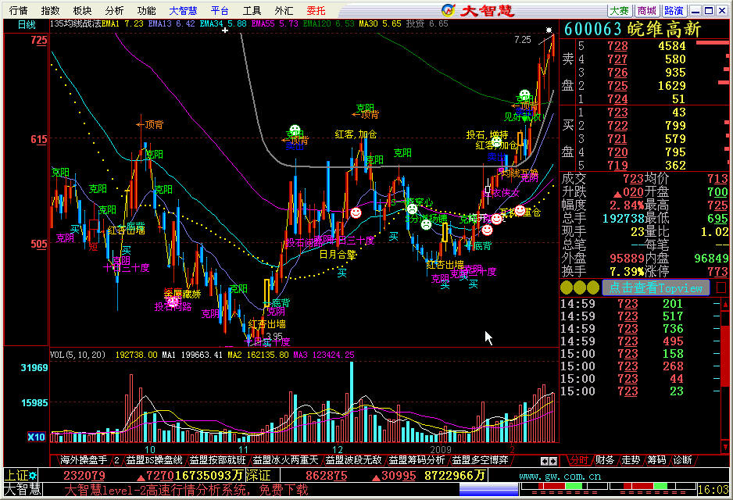Switch to the 诊断 tab
The width and height of the screenshot is (733, 500).
682,460
